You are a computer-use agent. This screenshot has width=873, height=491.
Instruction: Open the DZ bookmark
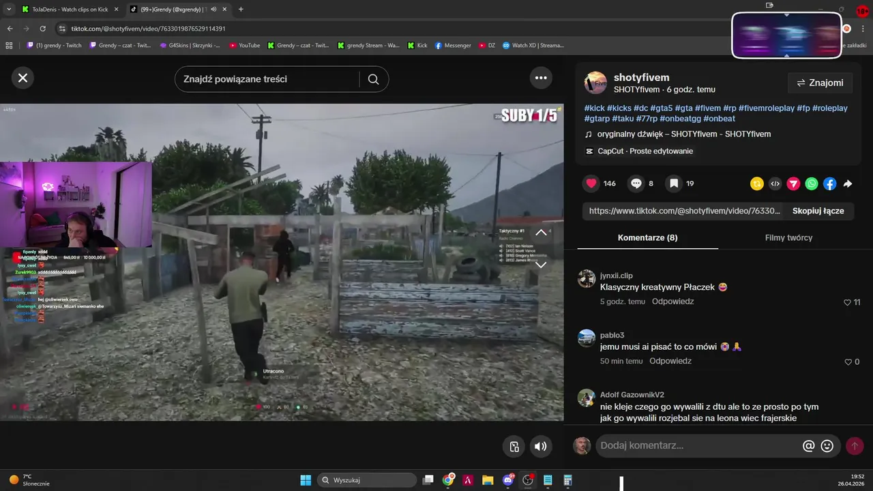(x=488, y=46)
